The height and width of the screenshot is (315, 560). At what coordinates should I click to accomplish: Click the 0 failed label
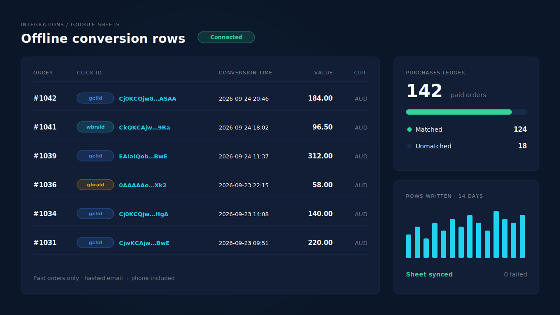(515, 275)
